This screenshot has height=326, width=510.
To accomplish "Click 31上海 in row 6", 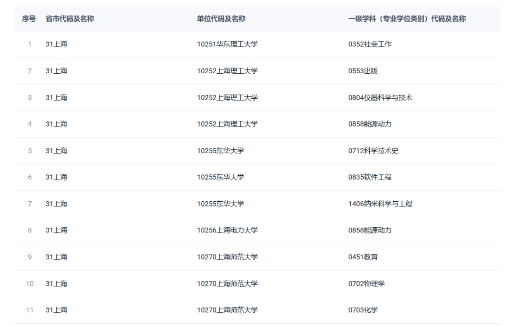I will click(x=56, y=177).
